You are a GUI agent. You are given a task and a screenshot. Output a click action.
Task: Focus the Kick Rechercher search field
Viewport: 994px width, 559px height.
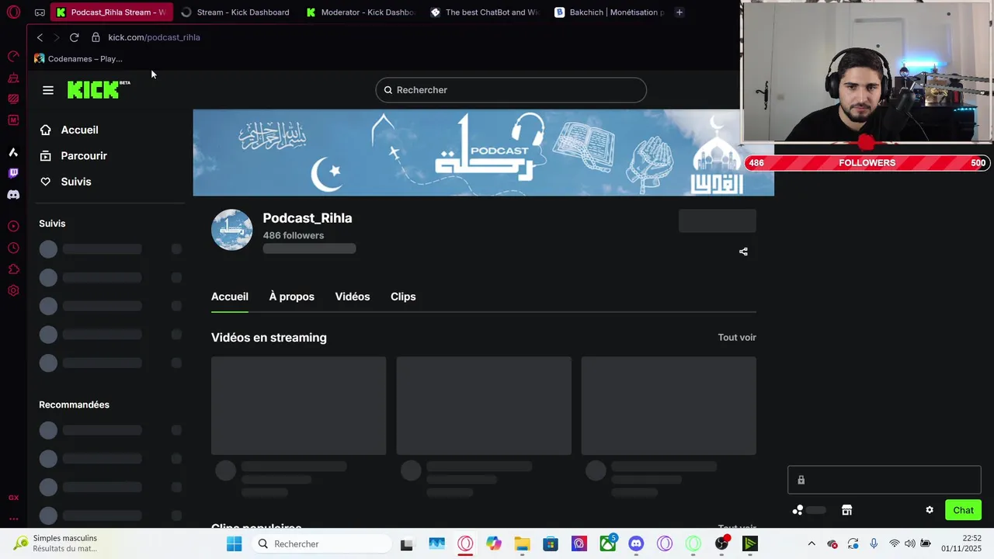pos(511,90)
